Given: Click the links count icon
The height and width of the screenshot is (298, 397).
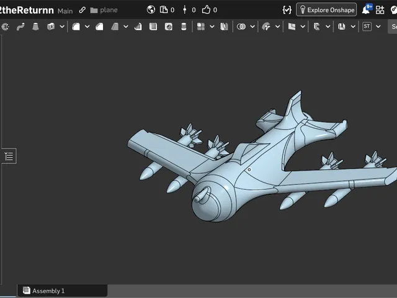Looking at the screenshot, I should click(x=185, y=10).
